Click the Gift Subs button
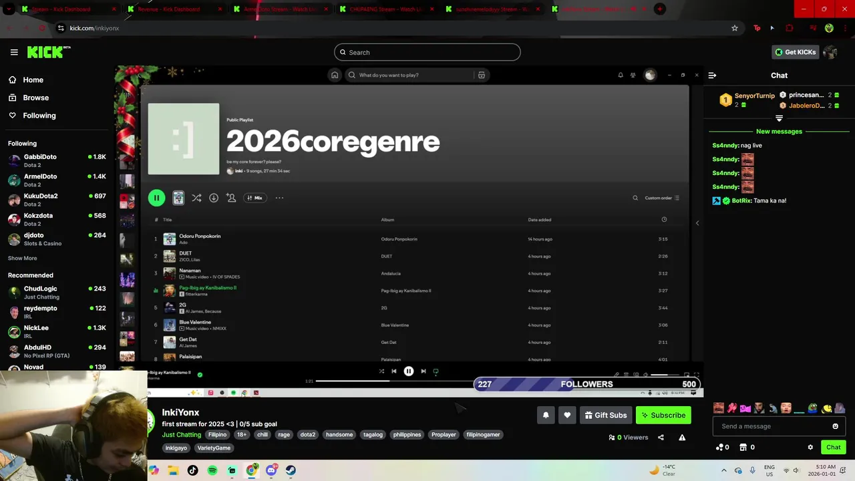855x481 pixels. point(606,415)
